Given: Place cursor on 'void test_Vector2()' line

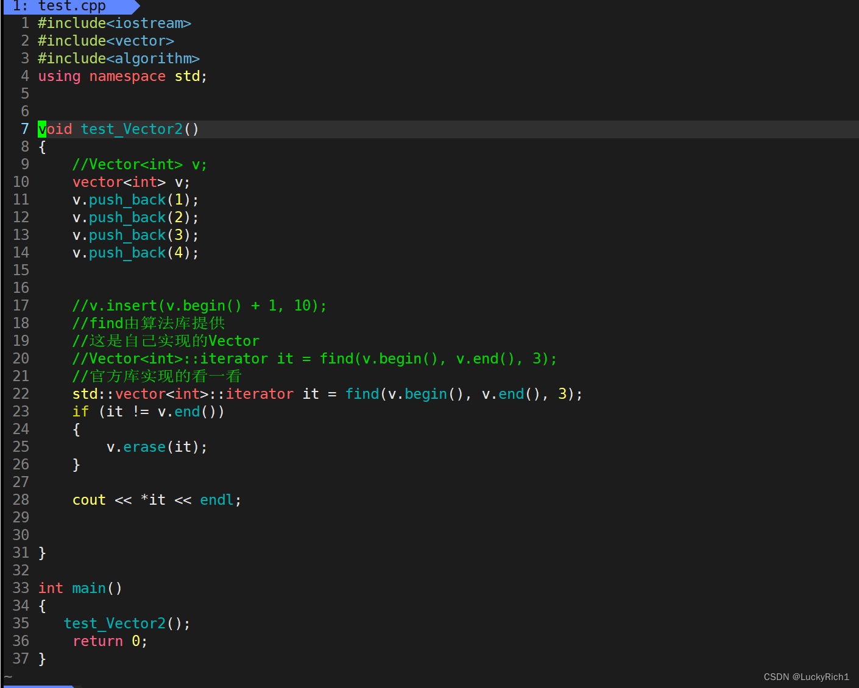Looking at the screenshot, I should pos(118,129).
